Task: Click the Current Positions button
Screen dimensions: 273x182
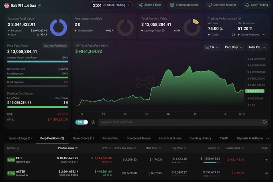Action: click(55, 46)
